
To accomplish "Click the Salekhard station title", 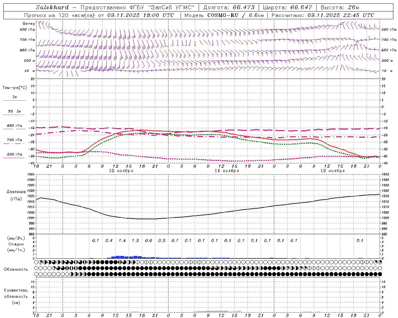I will pyautogui.click(x=52, y=7).
